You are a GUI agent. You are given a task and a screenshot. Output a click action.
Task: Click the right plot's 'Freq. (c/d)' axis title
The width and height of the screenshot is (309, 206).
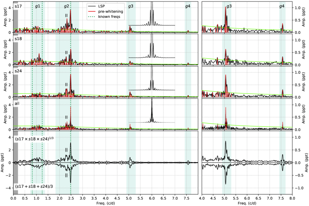(x=247, y=203)
